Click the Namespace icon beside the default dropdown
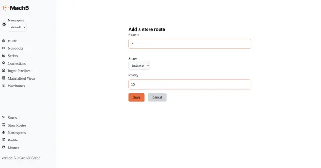This screenshot has height=168, width=321. pyautogui.click(x=4, y=24)
